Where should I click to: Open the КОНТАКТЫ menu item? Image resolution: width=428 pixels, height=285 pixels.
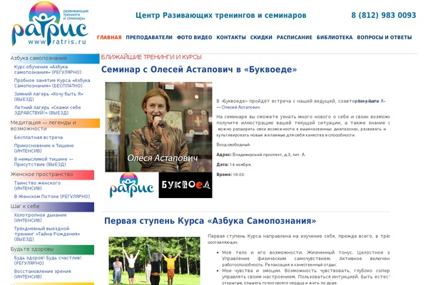[231, 37]
